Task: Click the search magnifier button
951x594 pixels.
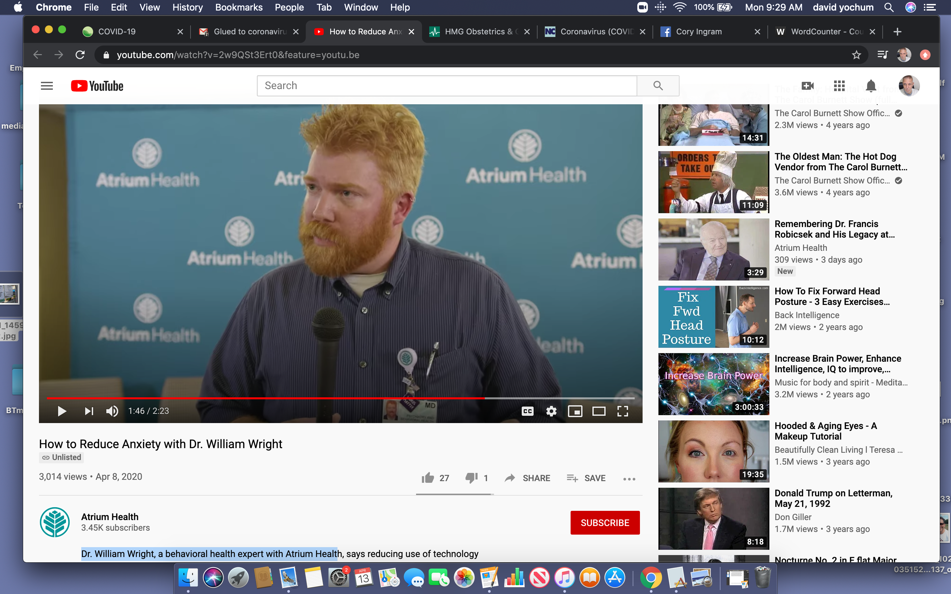Action: [658, 86]
